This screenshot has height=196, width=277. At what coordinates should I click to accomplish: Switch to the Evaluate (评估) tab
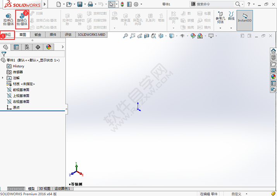coord(68,35)
